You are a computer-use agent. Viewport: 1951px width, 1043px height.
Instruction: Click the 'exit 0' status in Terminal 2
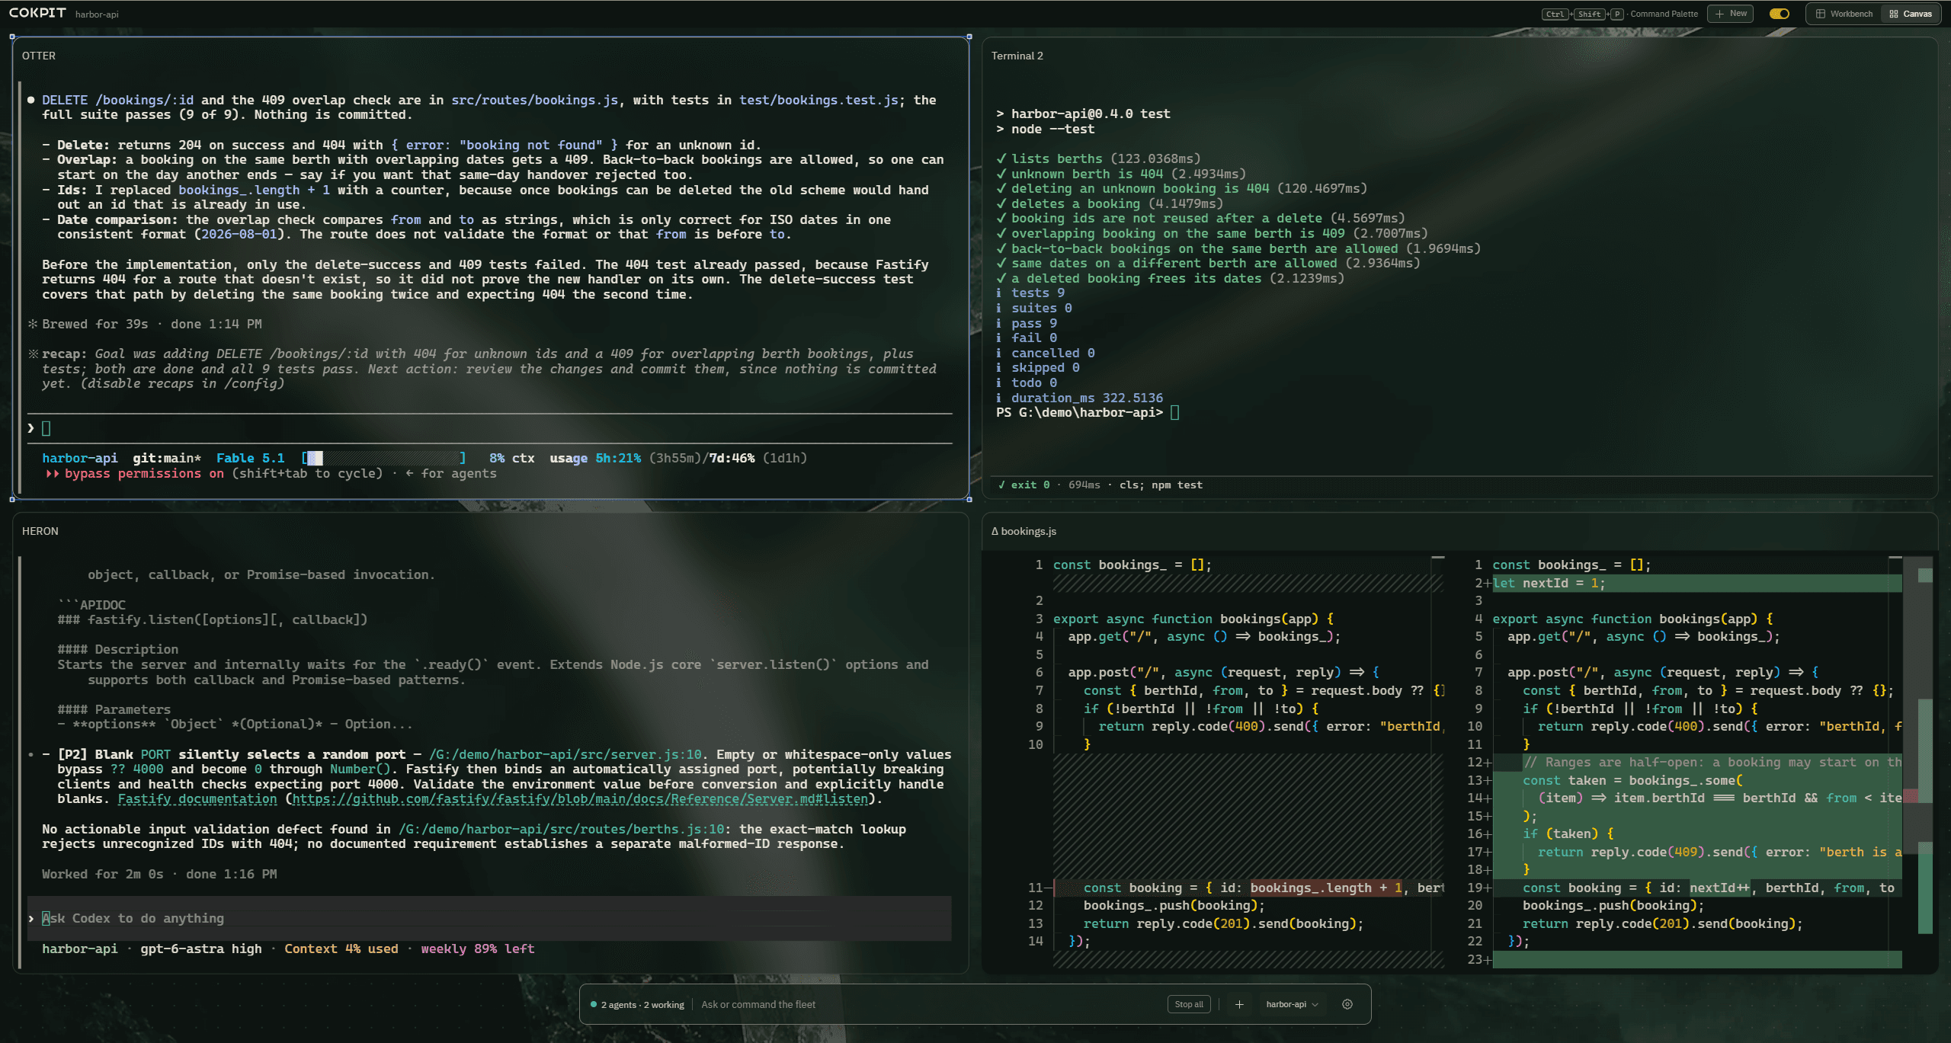[x=1024, y=485]
